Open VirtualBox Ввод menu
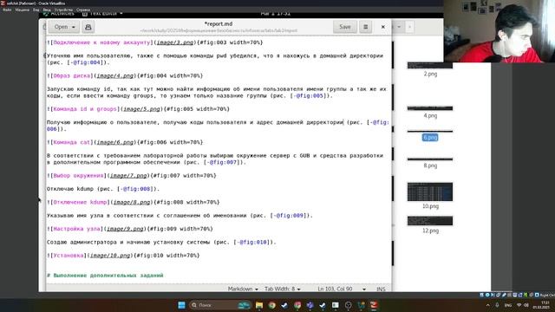This screenshot has width=555, height=312. tap(47, 10)
